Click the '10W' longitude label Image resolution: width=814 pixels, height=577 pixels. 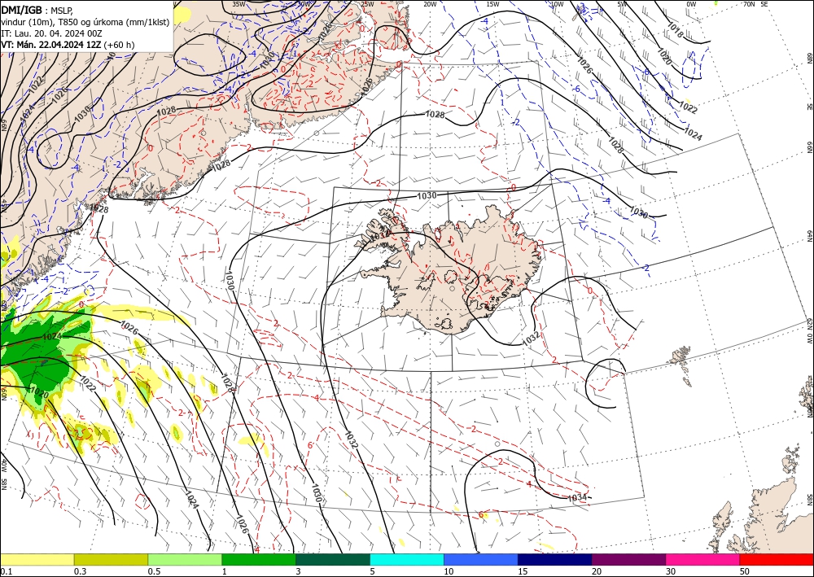point(557,4)
